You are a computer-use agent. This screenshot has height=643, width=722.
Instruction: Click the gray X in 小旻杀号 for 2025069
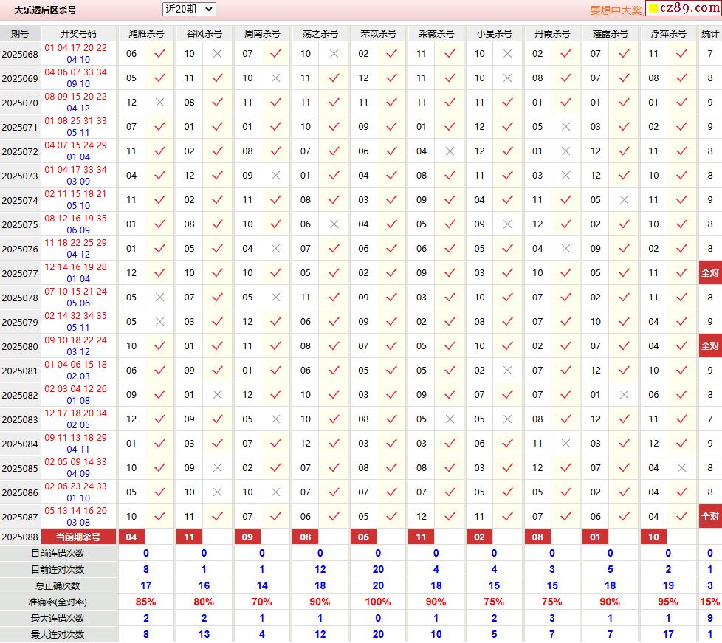pos(507,78)
